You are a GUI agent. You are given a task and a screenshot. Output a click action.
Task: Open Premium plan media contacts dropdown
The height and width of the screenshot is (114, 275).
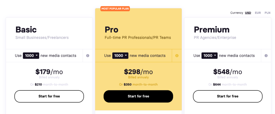pos(210,56)
